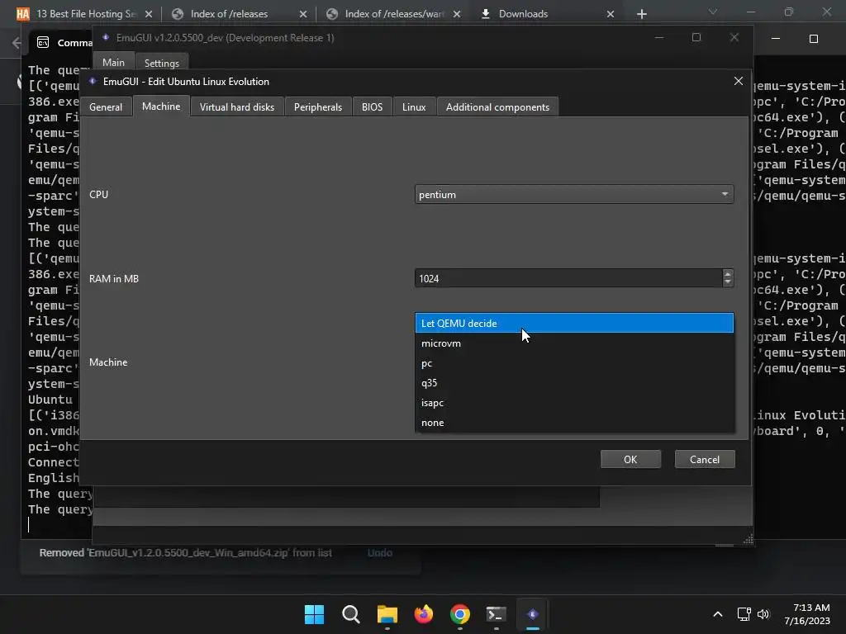This screenshot has height=634, width=846.
Task: Close the Edit Ubuntu Linux Evolution dialog
Action: (738, 81)
